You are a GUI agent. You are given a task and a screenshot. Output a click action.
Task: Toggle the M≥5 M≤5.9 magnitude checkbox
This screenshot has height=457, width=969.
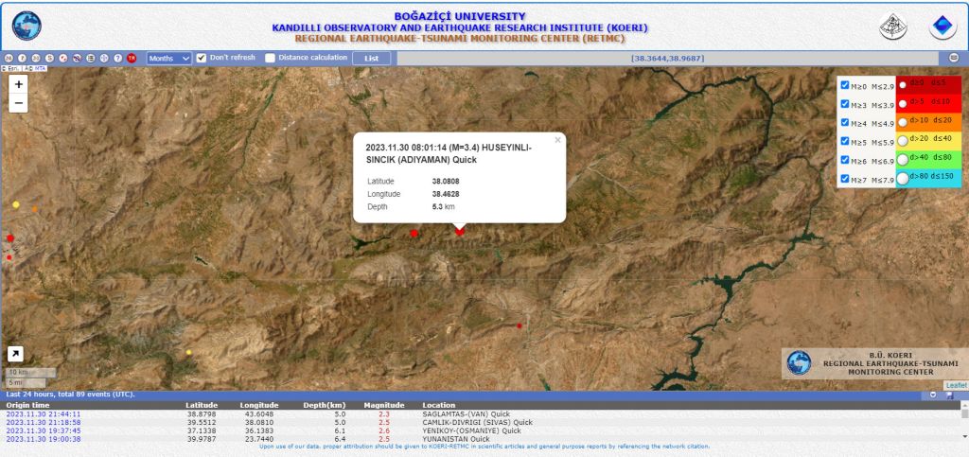click(845, 141)
